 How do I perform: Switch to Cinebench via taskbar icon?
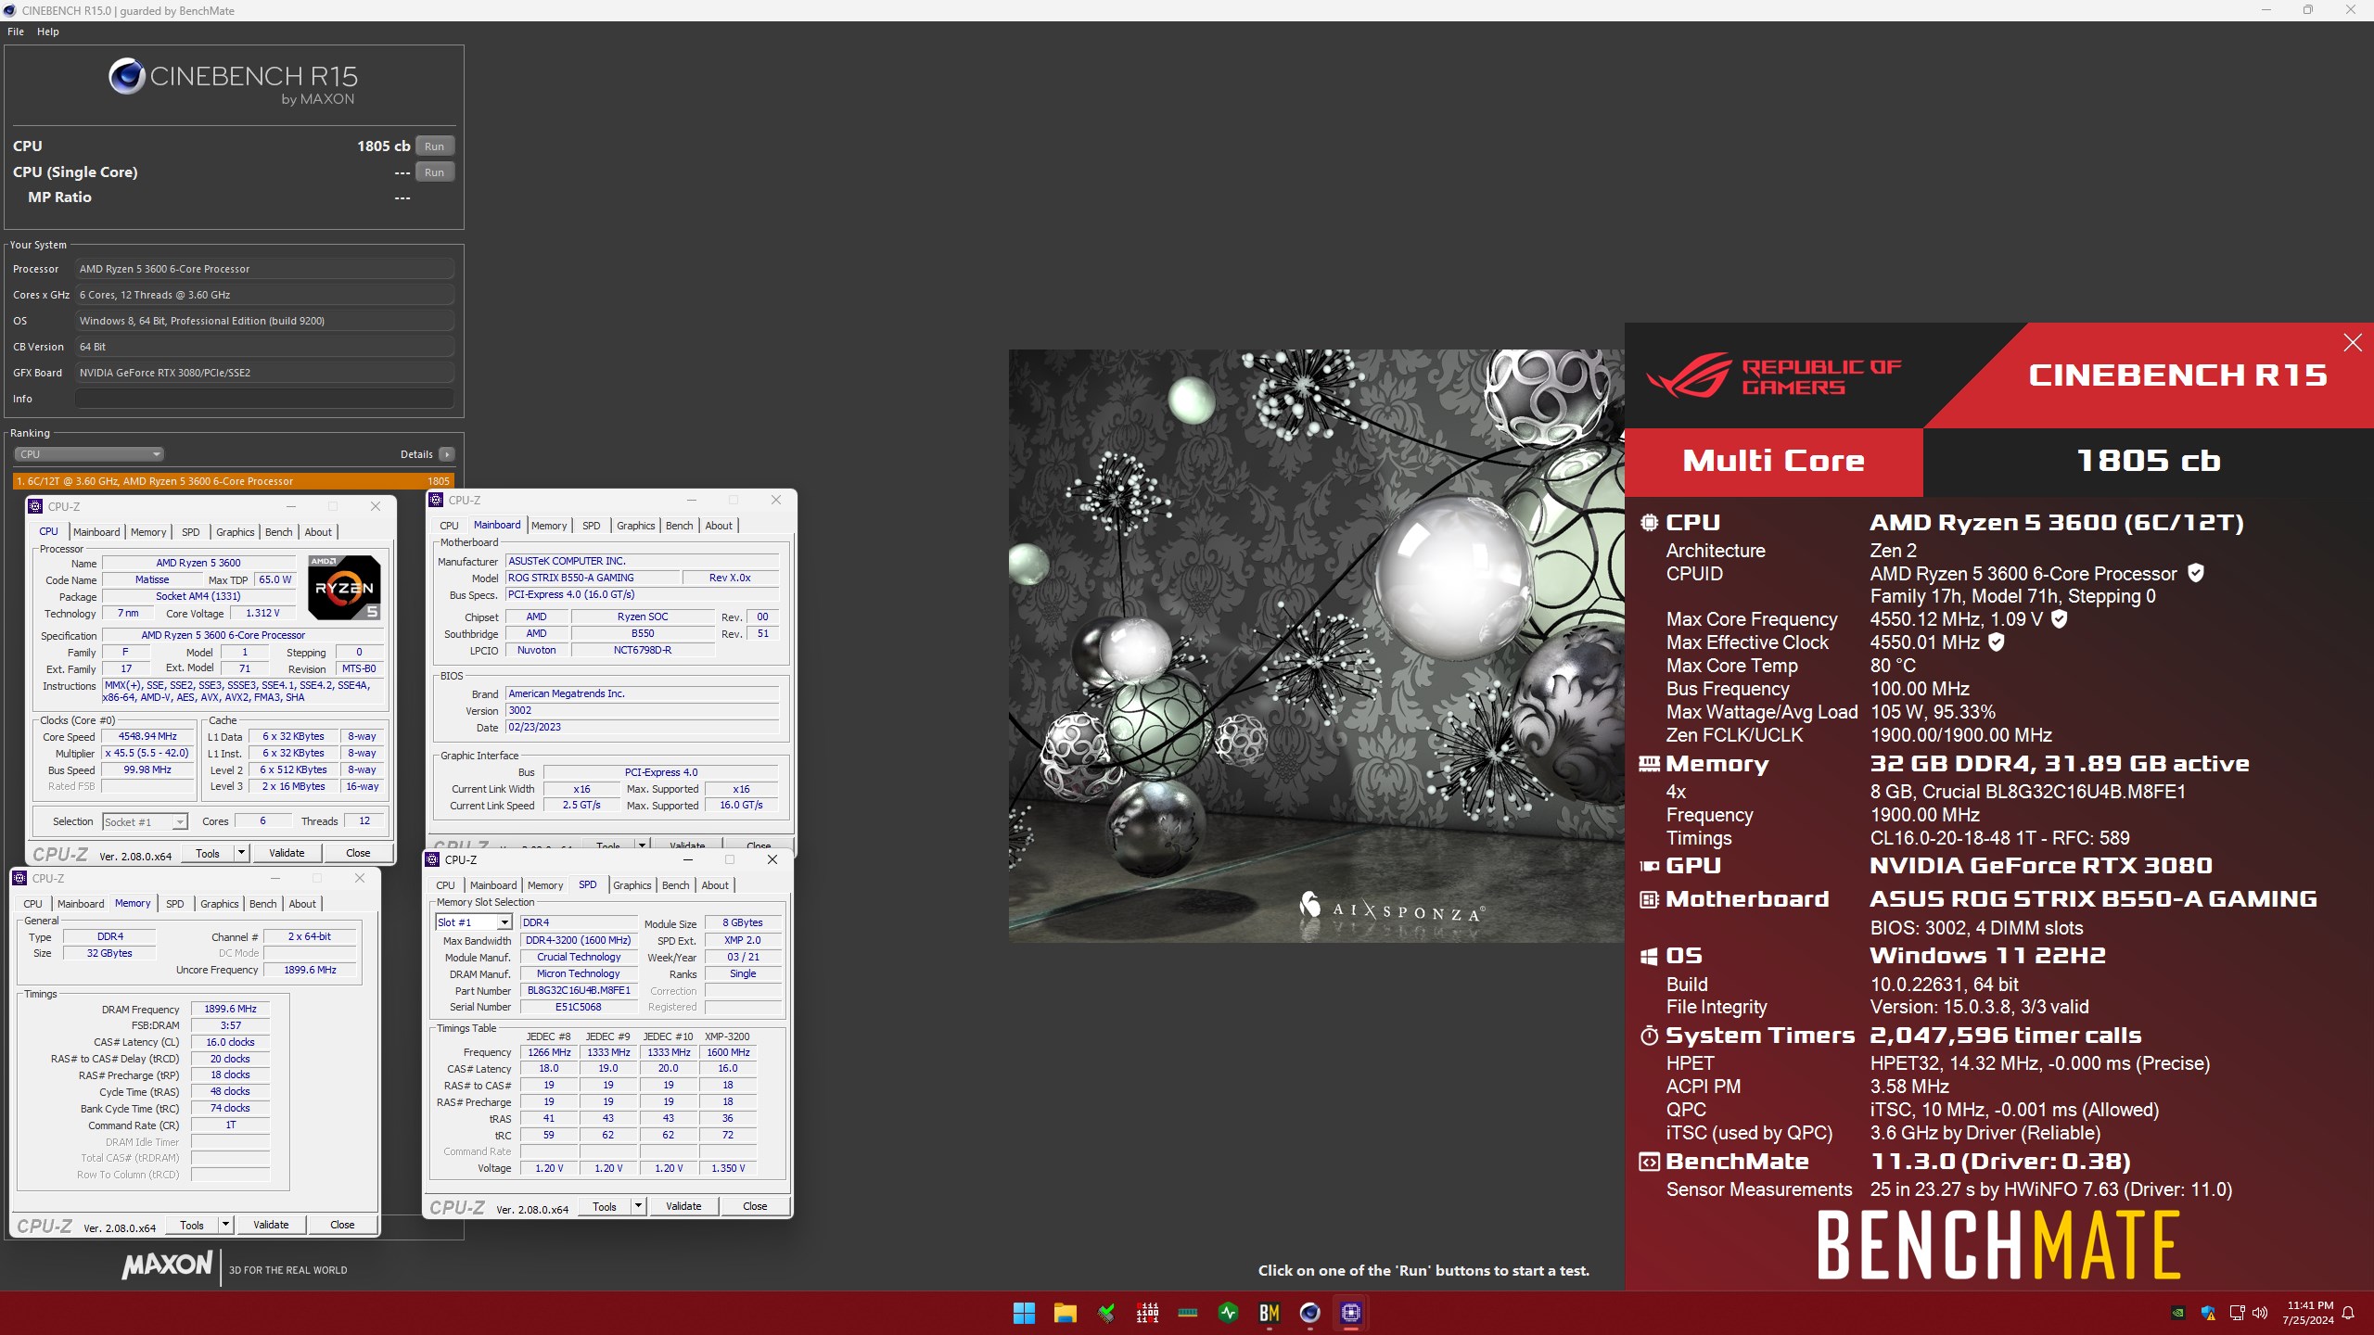[1310, 1313]
